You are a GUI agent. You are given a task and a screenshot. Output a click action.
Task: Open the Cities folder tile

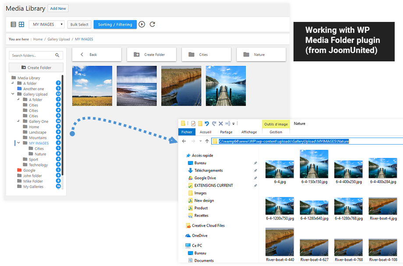[x=206, y=54]
